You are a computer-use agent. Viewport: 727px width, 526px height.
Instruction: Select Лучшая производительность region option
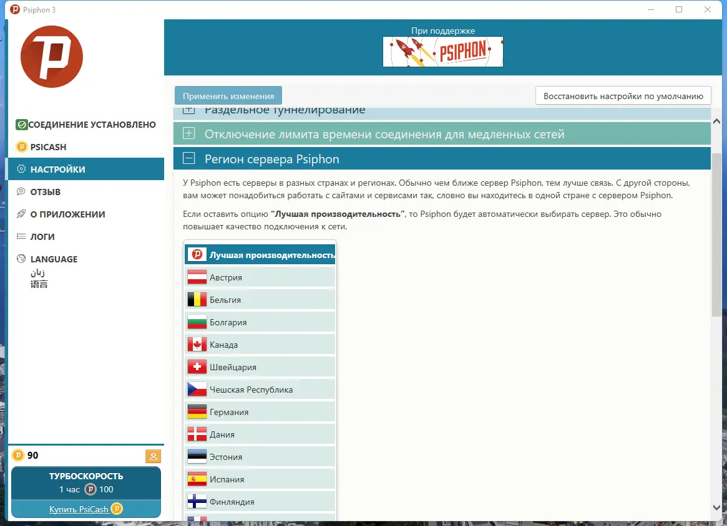[260, 254]
